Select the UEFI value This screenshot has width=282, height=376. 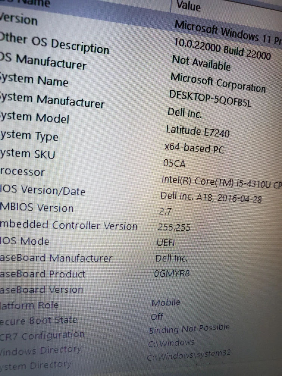pyautogui.click(x=166, y=243)
